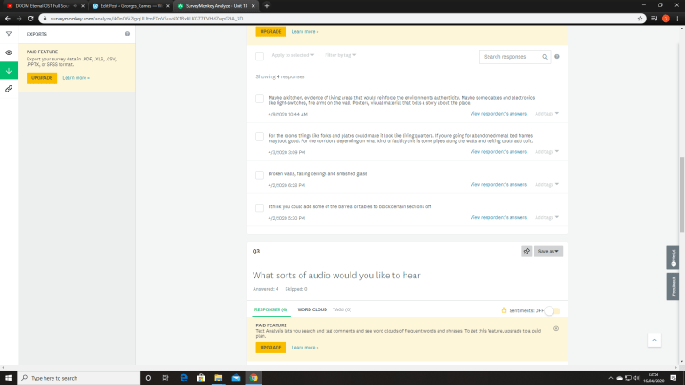Click the Search responses field
Screen dimensions: 685x385
coord(511,57)
